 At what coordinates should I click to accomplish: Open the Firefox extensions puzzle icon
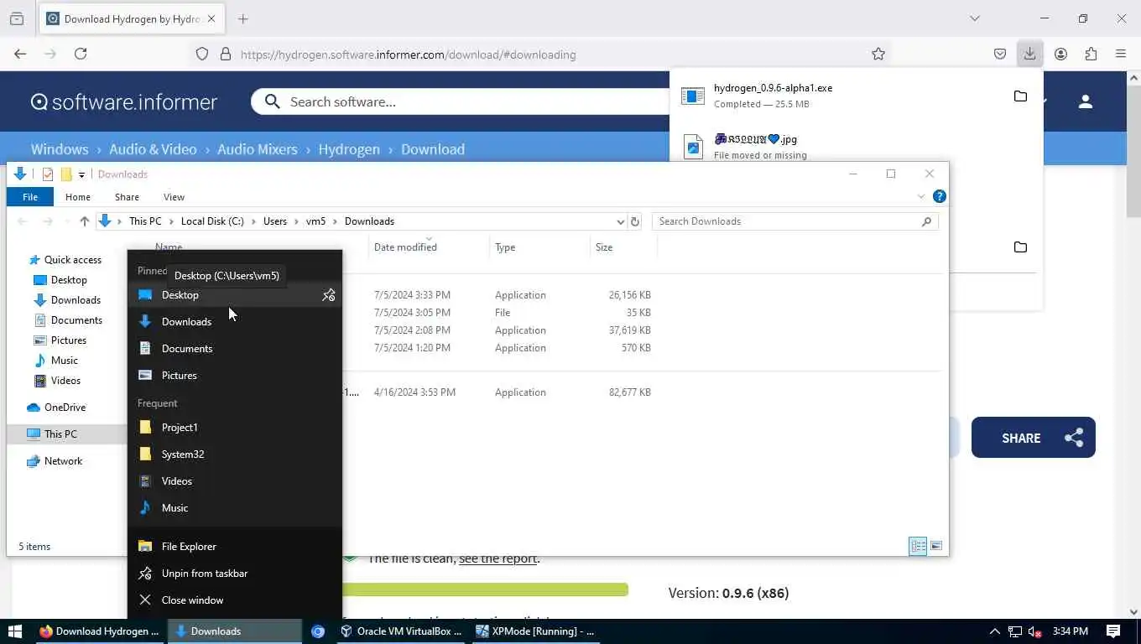1091,54
